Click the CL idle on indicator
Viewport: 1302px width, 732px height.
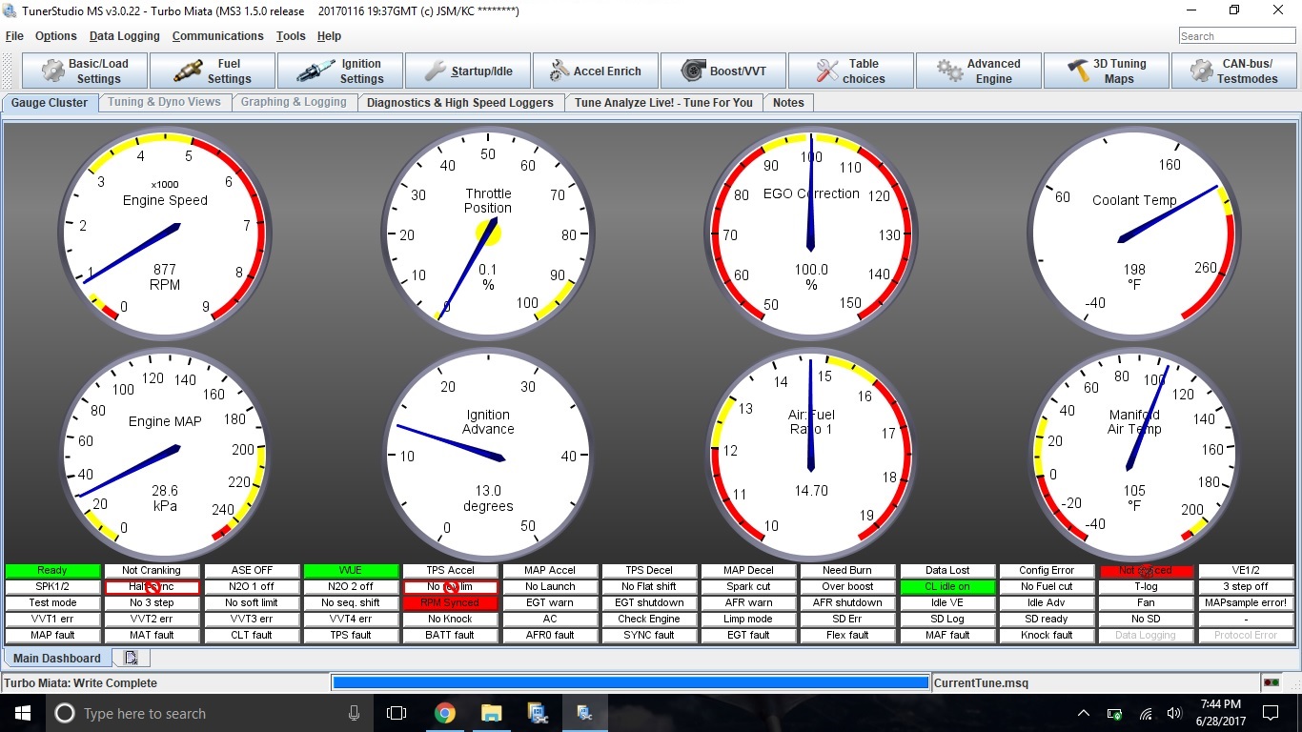coord(947,587)
